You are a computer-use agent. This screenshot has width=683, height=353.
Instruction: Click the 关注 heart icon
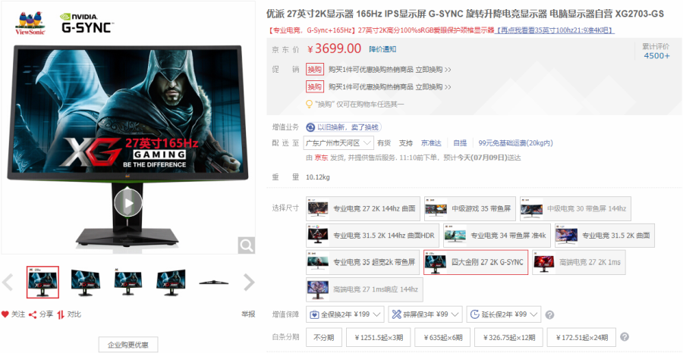5,314
